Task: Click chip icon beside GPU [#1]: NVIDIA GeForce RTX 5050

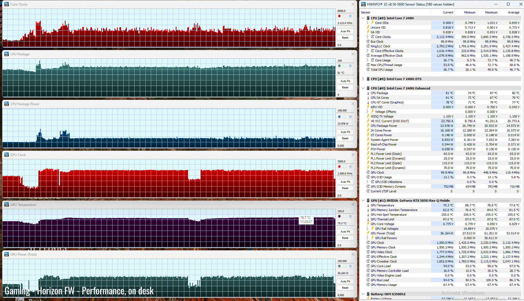Action: pyautogui.click(x=368, y=201)
